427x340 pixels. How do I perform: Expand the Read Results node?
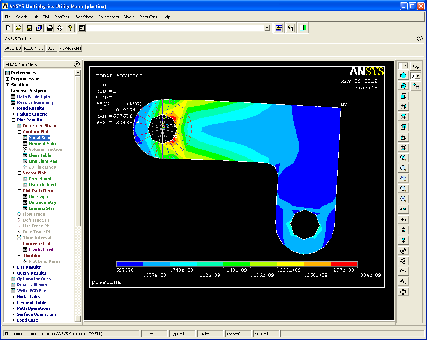pos(13,108)
